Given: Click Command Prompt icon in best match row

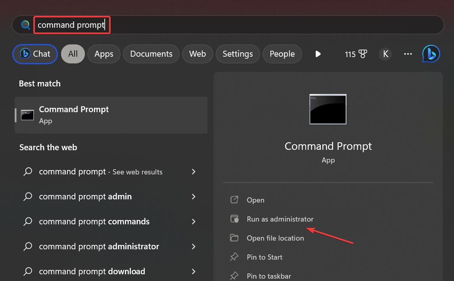Looking at the screenshot, I should [27, 115].
